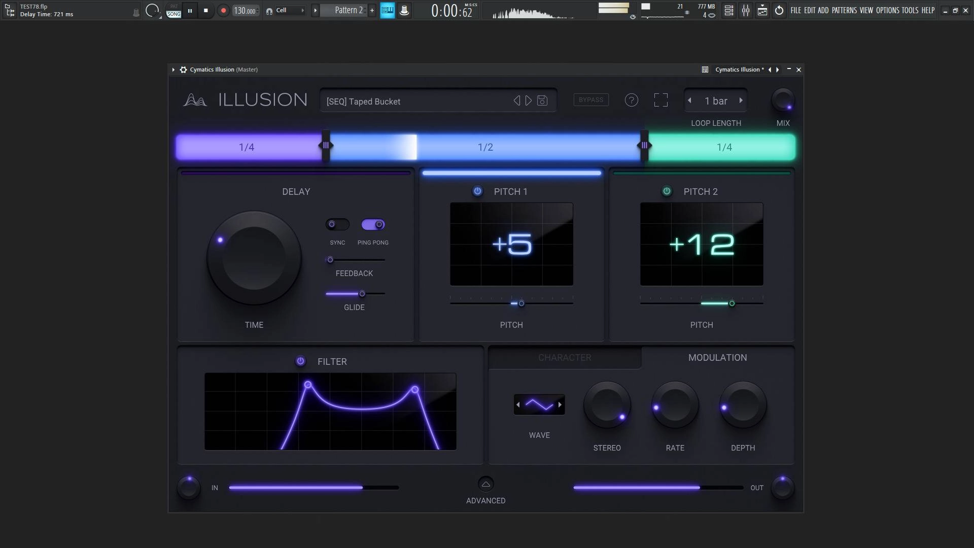The width and height of the screenshot is (974, 548).
Task: Switch the PAT/SONG mode toggle
Action: coord(173,11)
